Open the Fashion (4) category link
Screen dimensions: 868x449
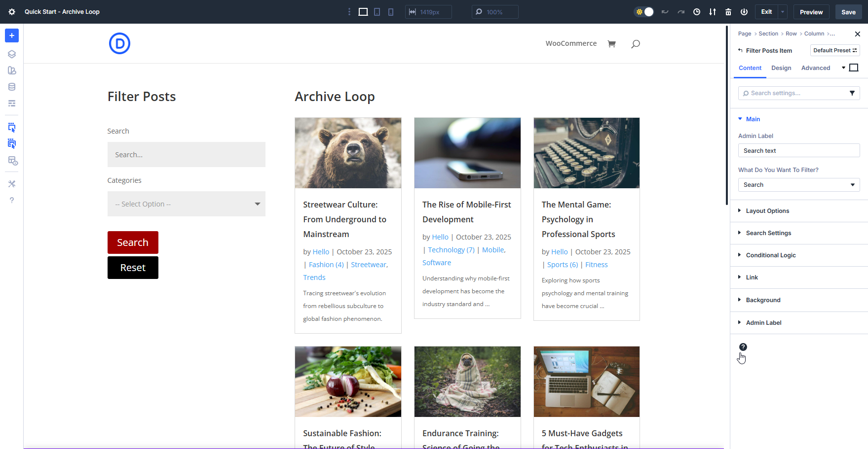326,264
